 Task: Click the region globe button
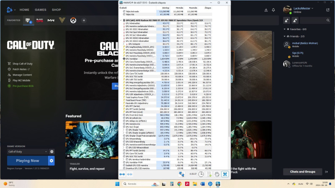click(x=52, y=152)
